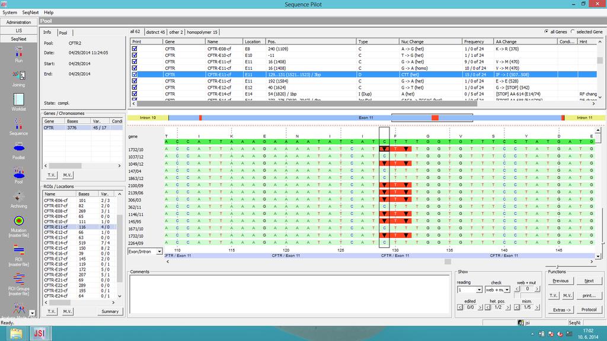Step mism. counter forward
The image size is (607, 341).
coord(537,307)
